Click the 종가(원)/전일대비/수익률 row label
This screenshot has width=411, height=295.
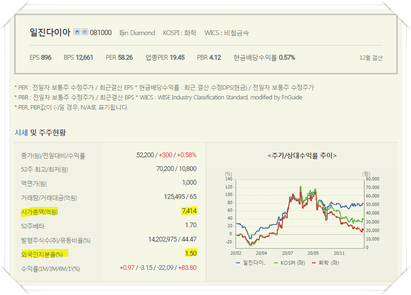tap(53, 156)
